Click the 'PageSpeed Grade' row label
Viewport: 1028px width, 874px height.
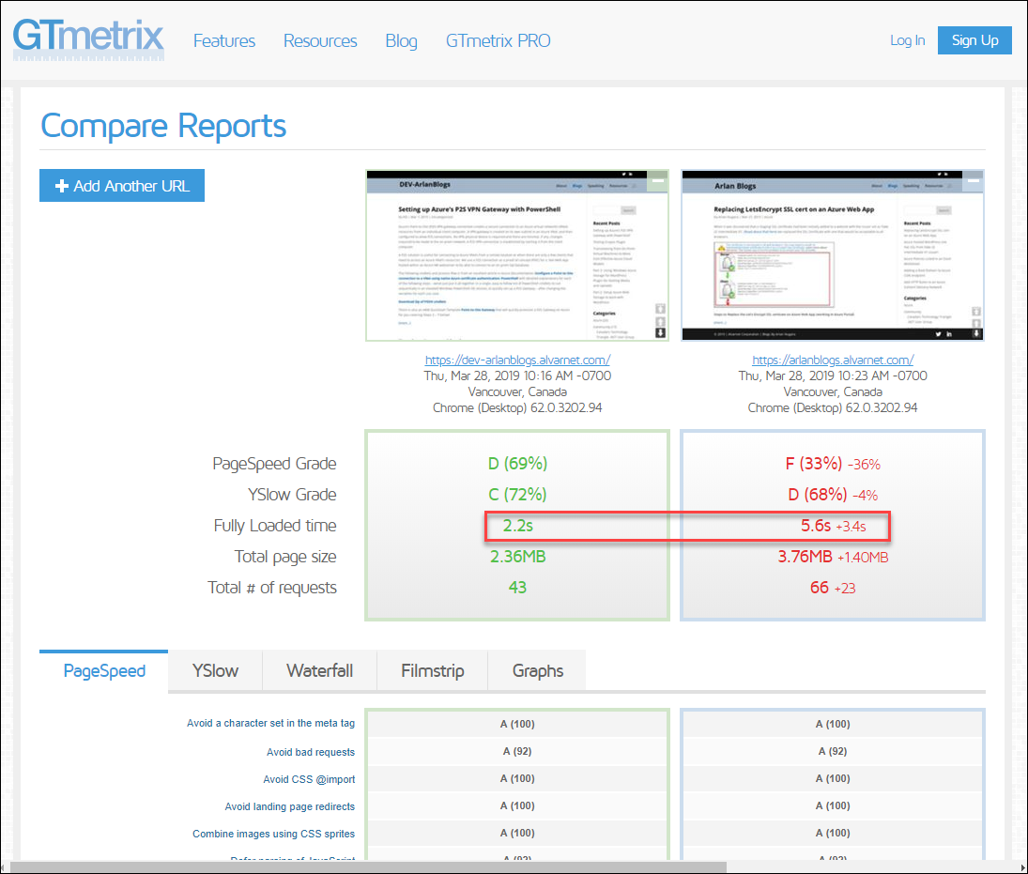(x=274, y=464)
